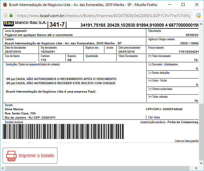
Task: Click 'Corte na linha pontilha' text
Action: pos(187,141)
